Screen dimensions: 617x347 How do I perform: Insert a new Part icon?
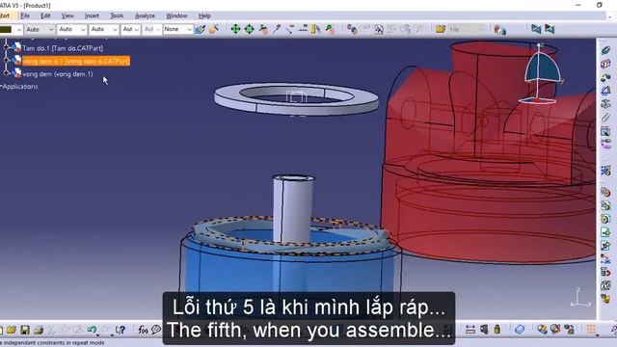tap(605, 219)
